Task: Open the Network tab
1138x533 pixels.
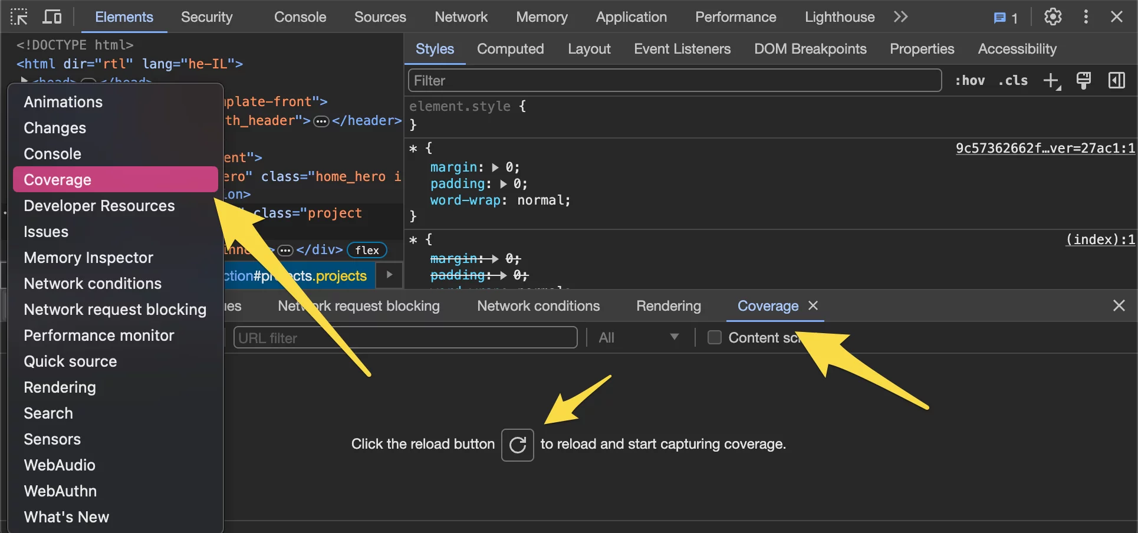Action: (461, 17)
